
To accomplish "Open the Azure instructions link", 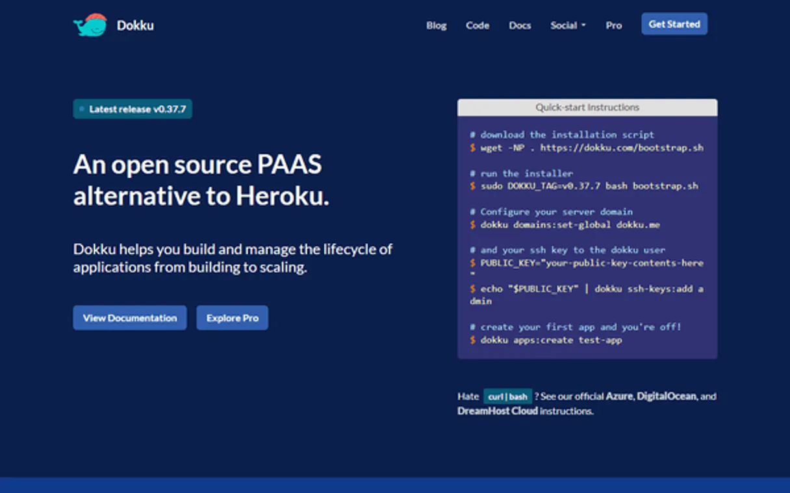I will [x=619, y=396].
